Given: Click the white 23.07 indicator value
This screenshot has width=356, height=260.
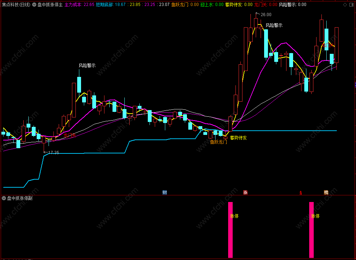Looking at the screenshot, I should (163, 5).
